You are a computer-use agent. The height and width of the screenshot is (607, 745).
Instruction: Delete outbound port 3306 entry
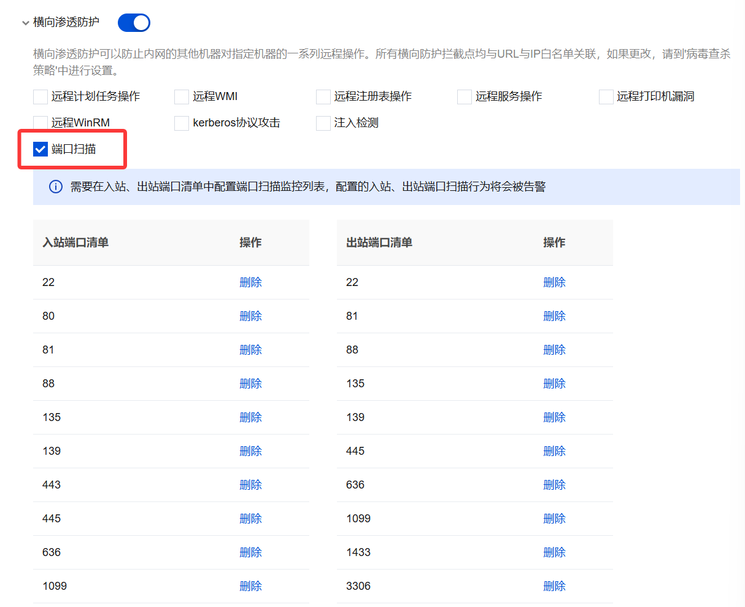click(554, 586)
